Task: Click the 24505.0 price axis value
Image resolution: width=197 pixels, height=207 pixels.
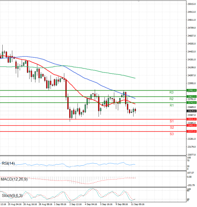Action: (x=192, y=44)
